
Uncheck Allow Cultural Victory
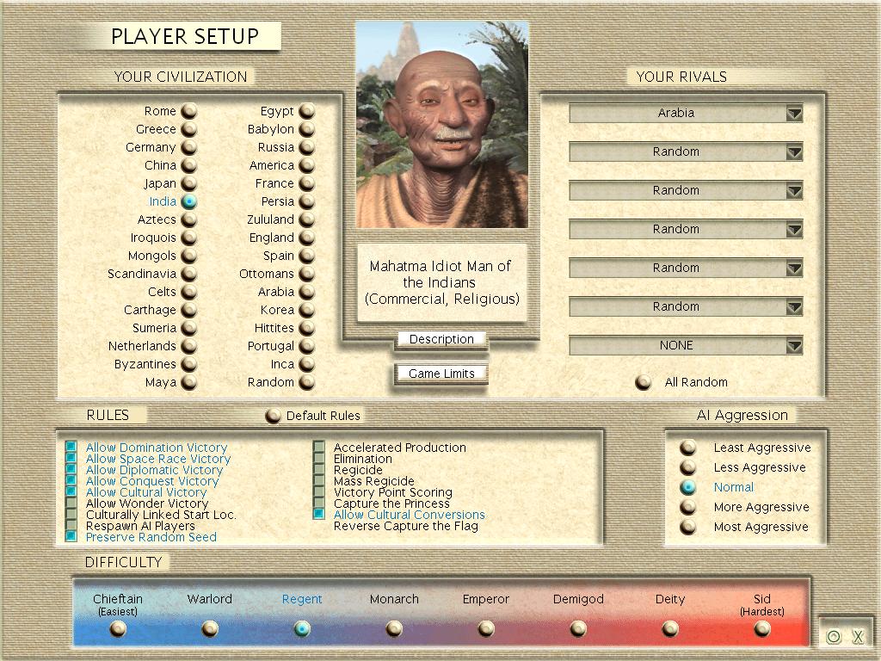tap(71, 491)
